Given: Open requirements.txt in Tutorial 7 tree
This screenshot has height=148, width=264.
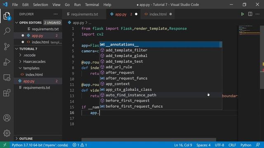Looking at the screenshot, I should tap(38, 88).
